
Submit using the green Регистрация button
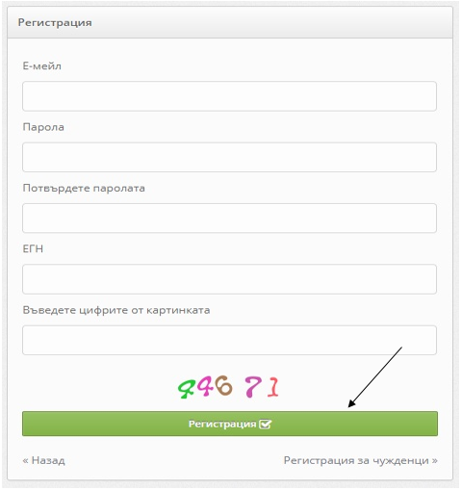230,424
